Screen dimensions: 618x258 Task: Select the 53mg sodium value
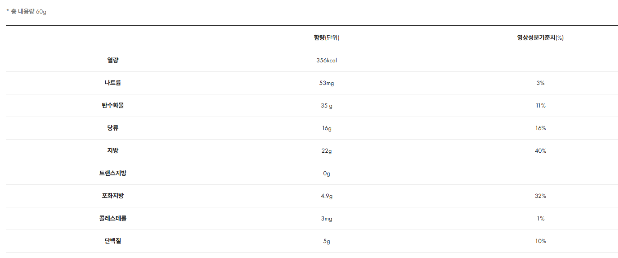(x=326, y=83)
